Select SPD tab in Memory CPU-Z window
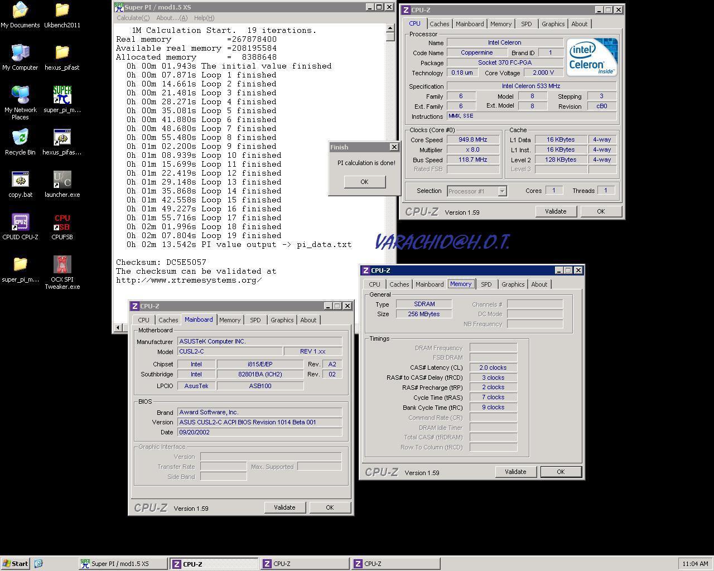Viewport: 714px width, 571px height. (x=486, y=284)
